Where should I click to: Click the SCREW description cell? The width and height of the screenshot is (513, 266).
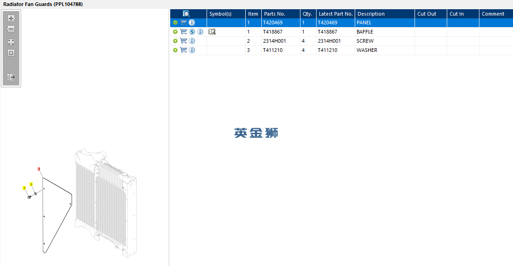pyautogui.click(x=385, y=41)
